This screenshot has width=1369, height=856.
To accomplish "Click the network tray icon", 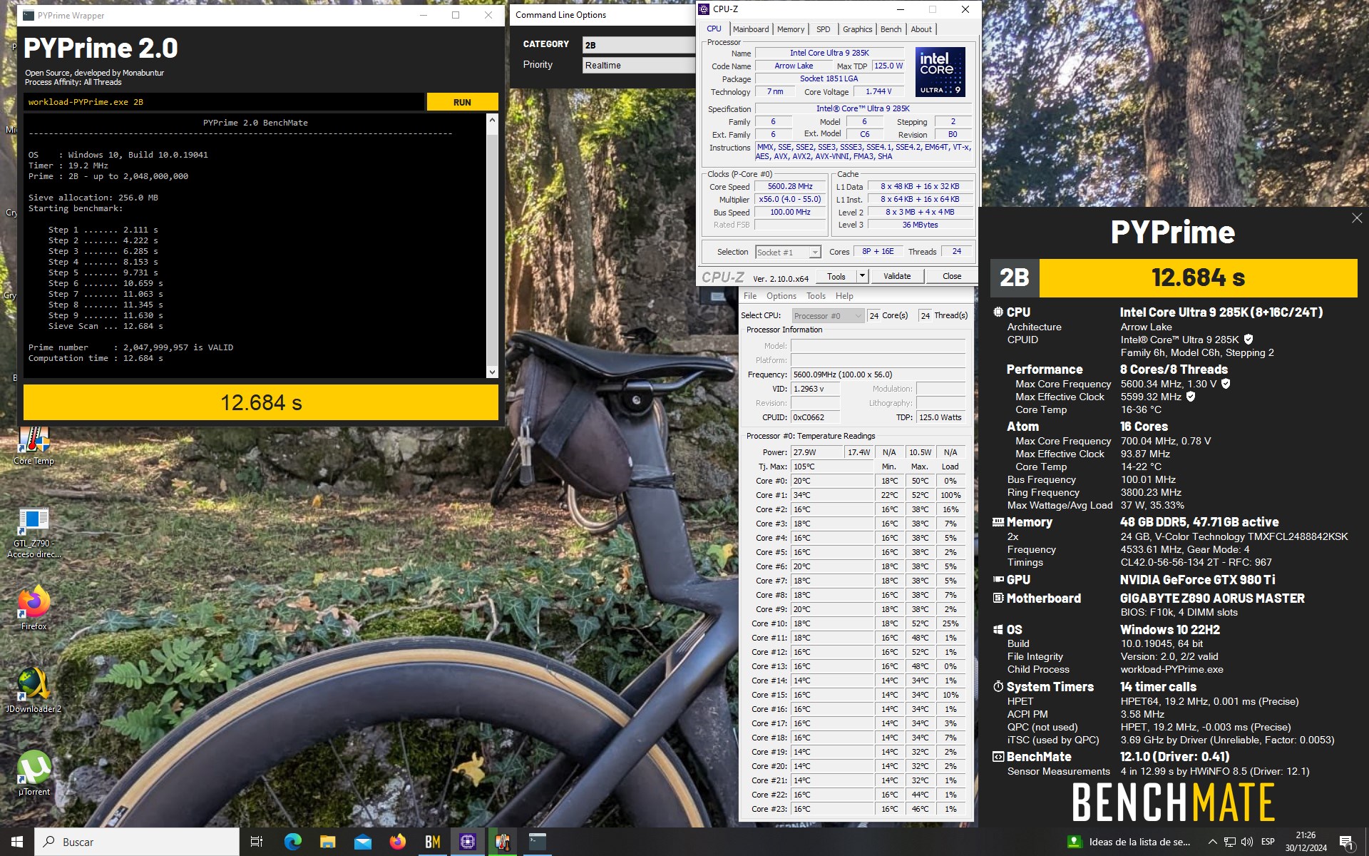I will 1229,842.
